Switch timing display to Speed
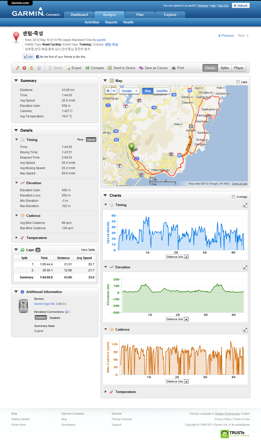 pos(91,140)
